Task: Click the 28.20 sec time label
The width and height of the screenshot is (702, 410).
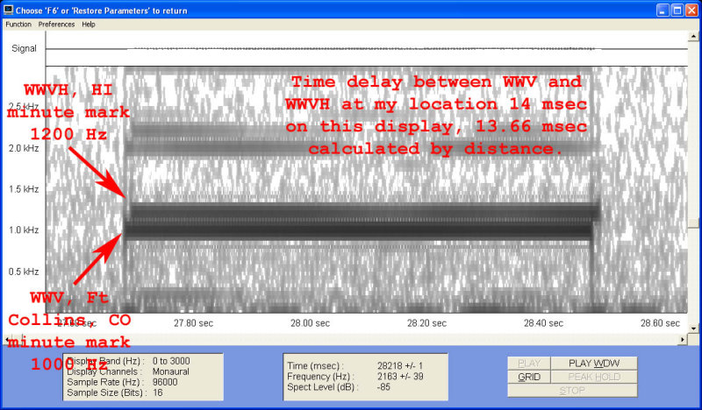Action: click(426, 322)
